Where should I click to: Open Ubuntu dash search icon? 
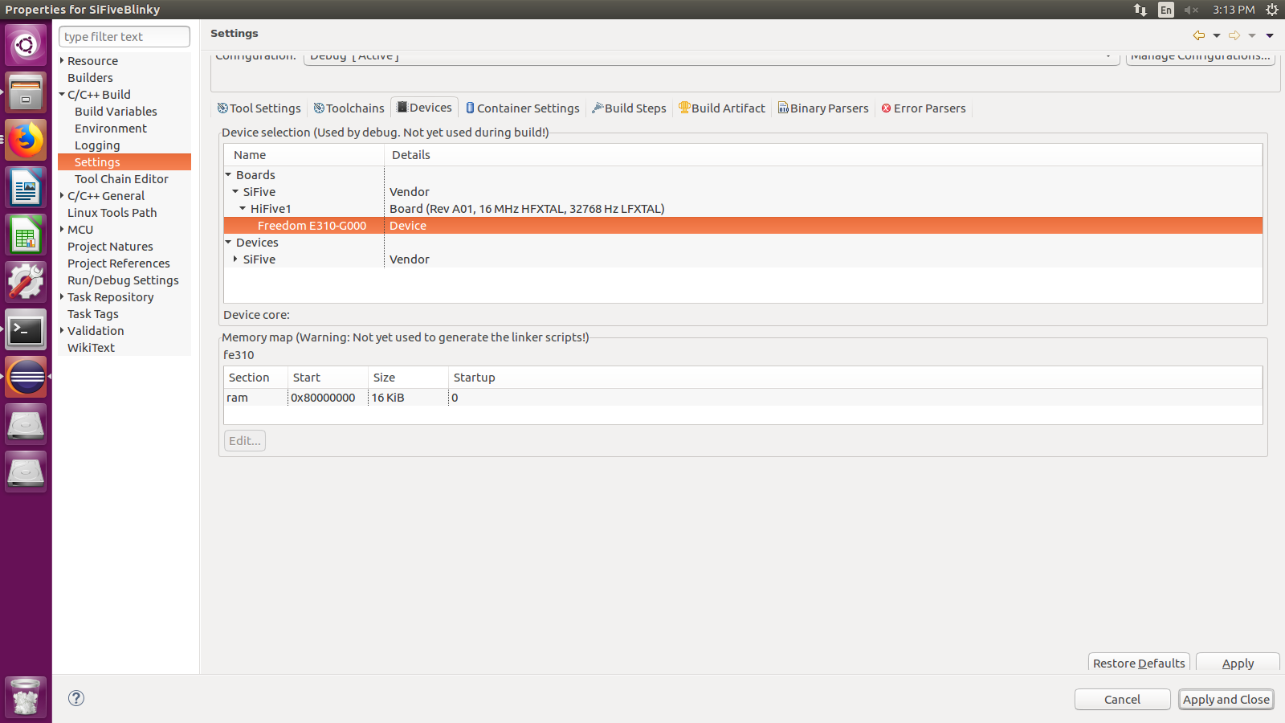point(26,45)
